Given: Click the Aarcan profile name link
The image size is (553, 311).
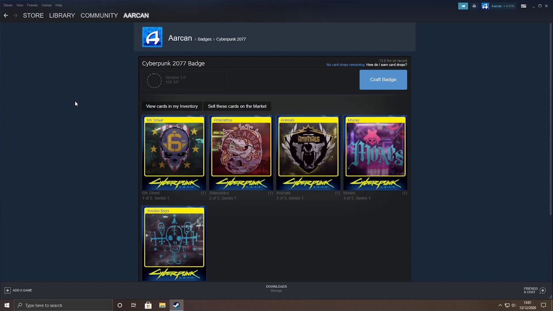Looking at the screenshot, I should pos(180,38).
